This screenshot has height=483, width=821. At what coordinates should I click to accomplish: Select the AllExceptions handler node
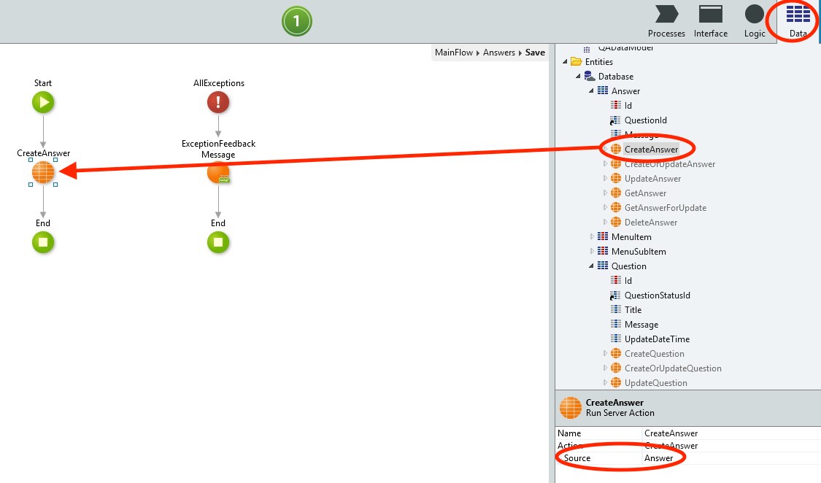(218, 102)
